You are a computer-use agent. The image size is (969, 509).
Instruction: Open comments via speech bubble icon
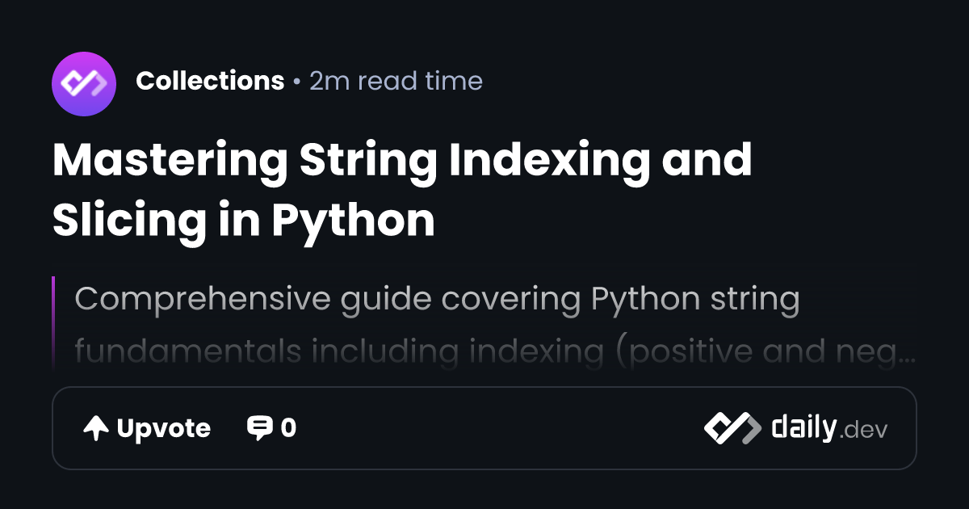[259, 428]
